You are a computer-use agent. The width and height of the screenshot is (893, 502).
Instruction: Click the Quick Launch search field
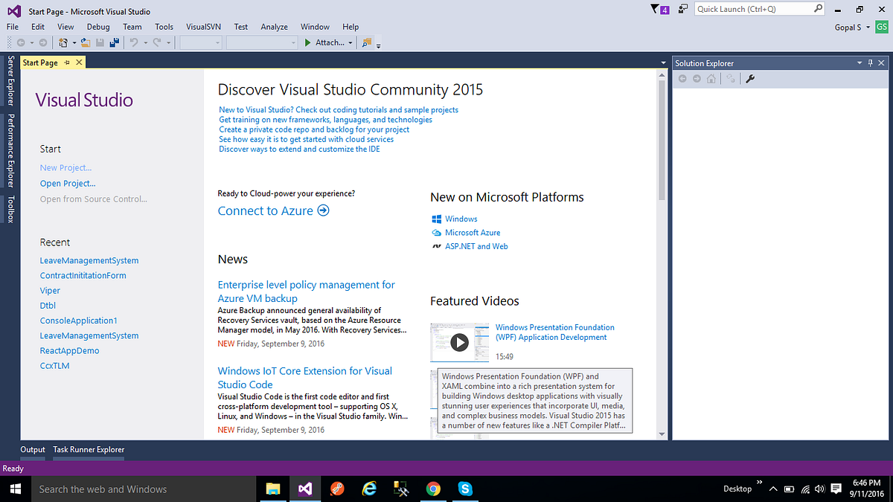[753, 10]
